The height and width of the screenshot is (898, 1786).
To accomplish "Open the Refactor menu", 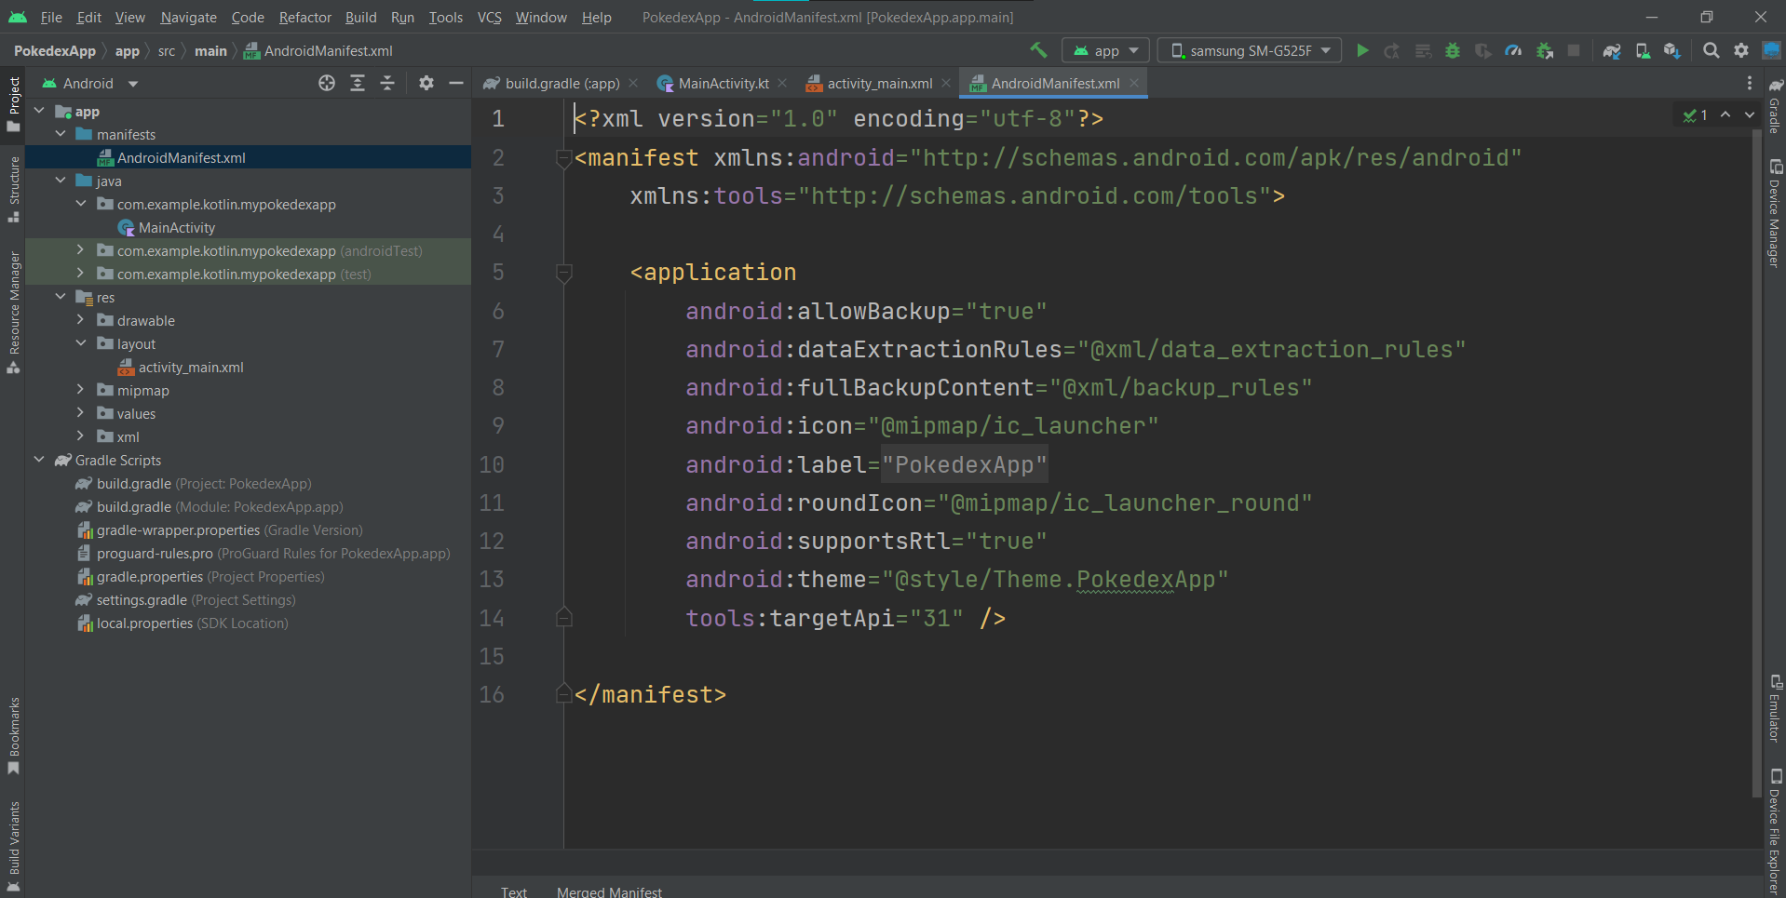I will coord(304,18).
